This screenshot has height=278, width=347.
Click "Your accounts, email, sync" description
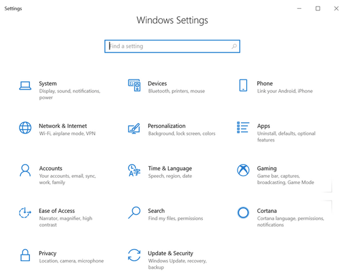coord(67,179)
